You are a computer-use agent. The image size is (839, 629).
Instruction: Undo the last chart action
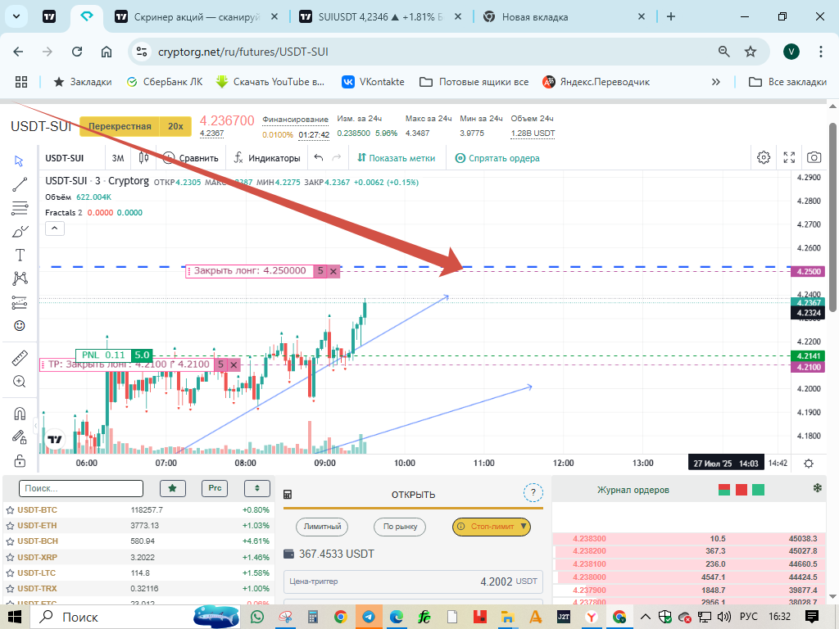[x=319, y=158]
